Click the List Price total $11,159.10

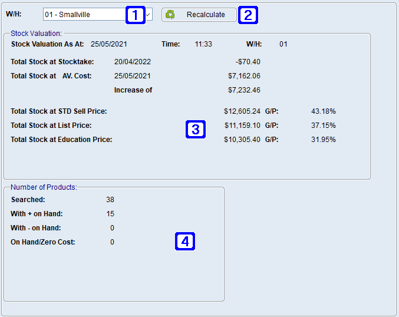point(242,126)
